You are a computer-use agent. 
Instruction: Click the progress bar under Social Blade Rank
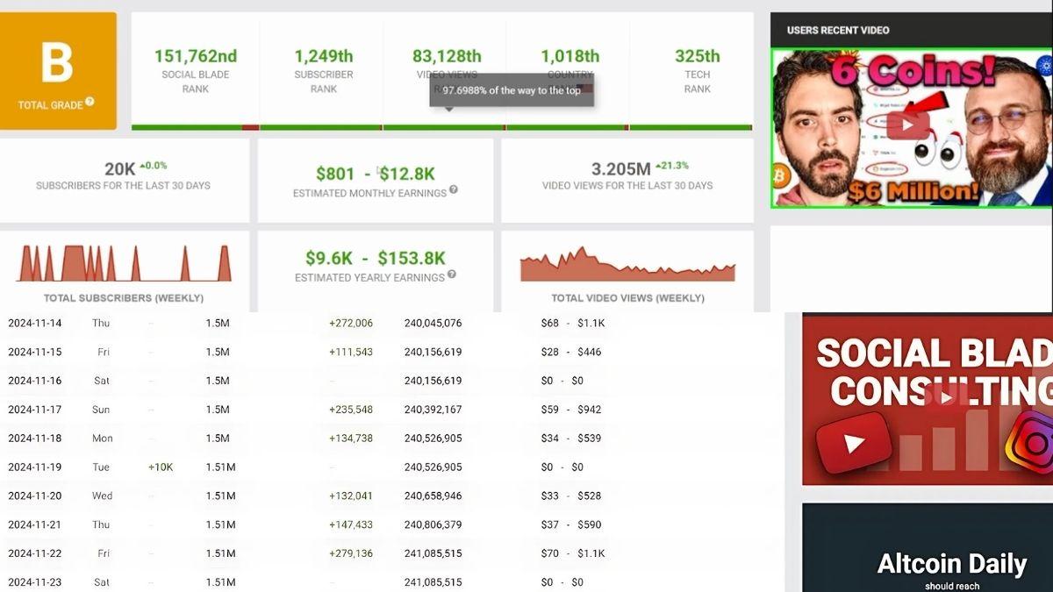[x=196, y=127]
